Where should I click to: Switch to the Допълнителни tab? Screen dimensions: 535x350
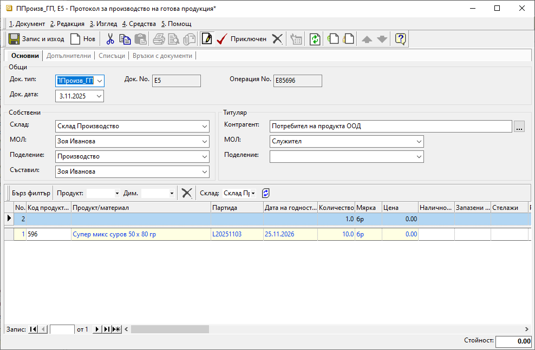(x=69, y=56)
